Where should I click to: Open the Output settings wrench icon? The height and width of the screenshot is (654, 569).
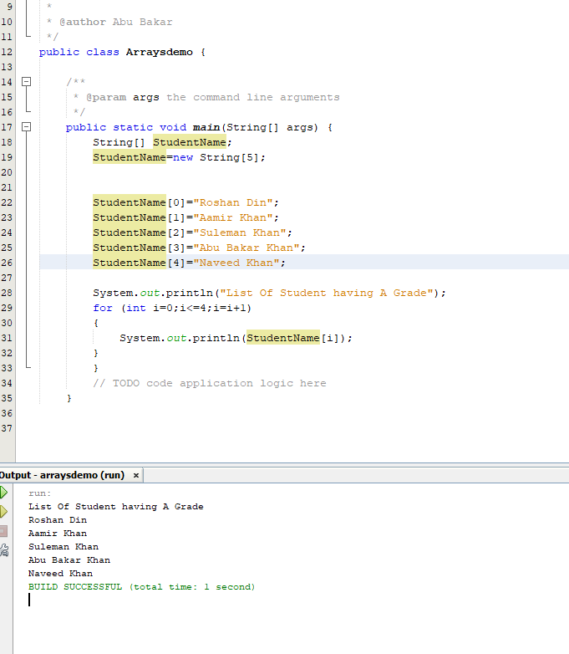(x=3, y=550)
